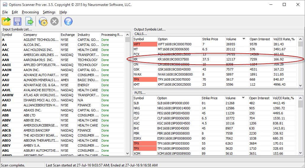Select the NVAX call row

215,74
